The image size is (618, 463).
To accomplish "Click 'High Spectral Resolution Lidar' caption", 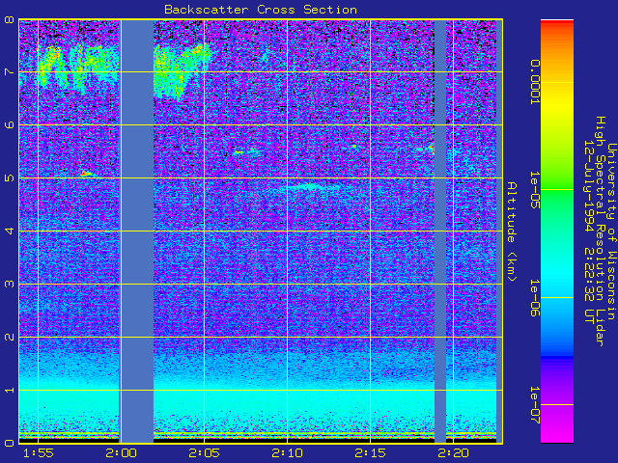I will click(x=600, y=231).
